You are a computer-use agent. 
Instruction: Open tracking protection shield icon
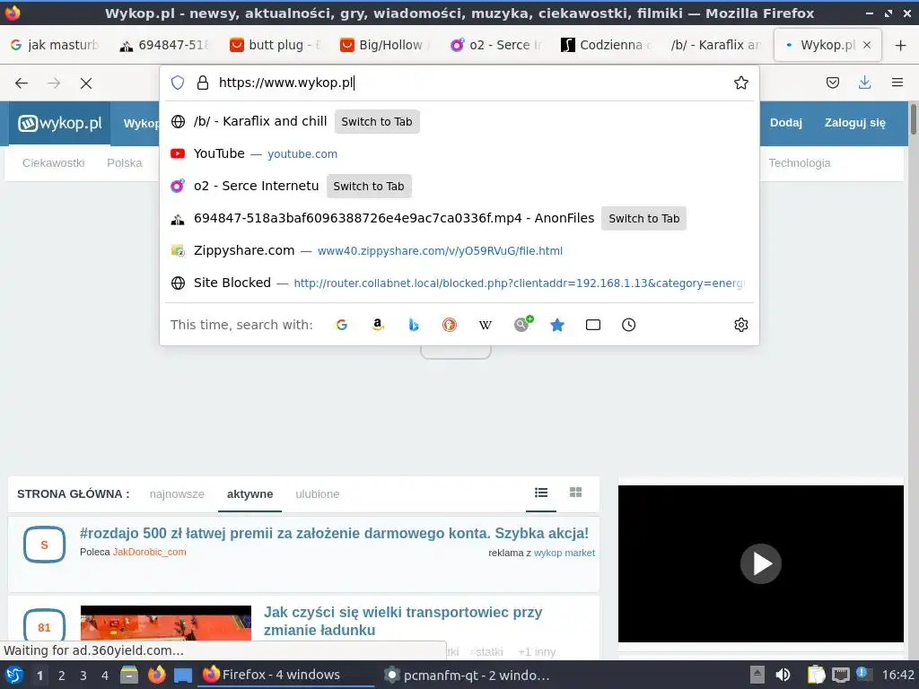tap(178, 83)
